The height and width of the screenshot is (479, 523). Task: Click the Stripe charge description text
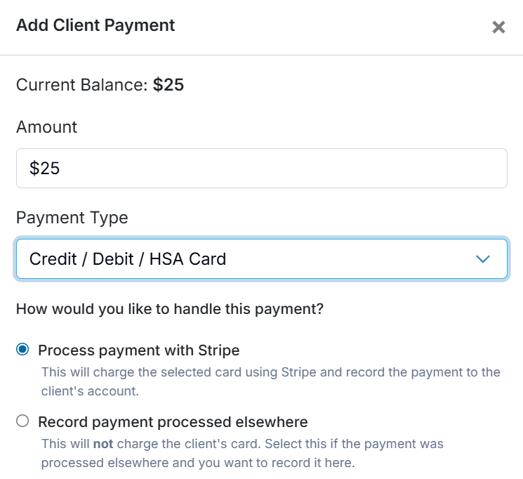tap(270, 372)
